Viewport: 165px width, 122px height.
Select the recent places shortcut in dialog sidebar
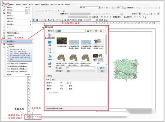pyautogui.click(x=50, y=36)
